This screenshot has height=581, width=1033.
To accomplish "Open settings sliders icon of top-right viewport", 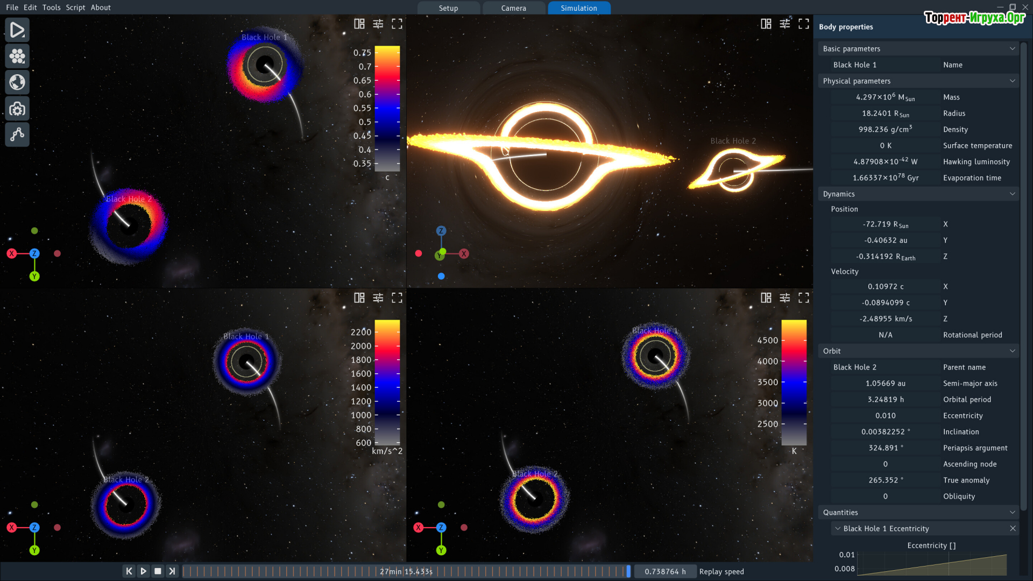I will (785, 24).
